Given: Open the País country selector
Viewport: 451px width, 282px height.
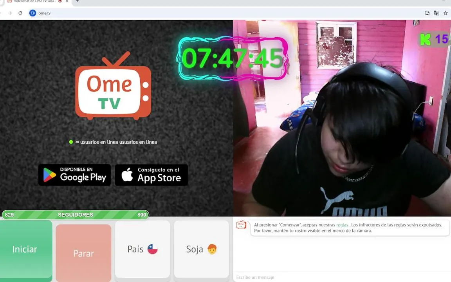Looking at the screenshot, I should tap(143, 249).
